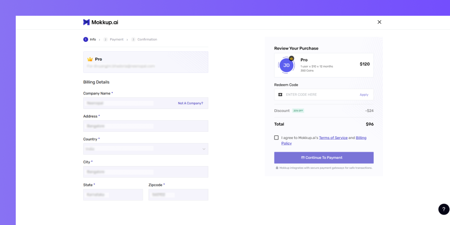
Task: Click the lock icon by secure payment note
Action: click(277, 167)
